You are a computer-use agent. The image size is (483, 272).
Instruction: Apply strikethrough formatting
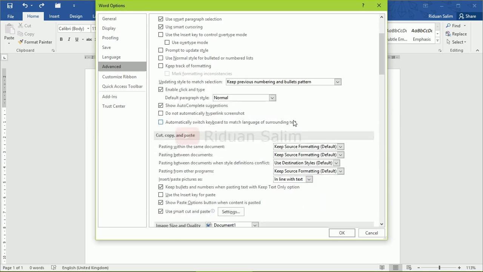point(89,39)
